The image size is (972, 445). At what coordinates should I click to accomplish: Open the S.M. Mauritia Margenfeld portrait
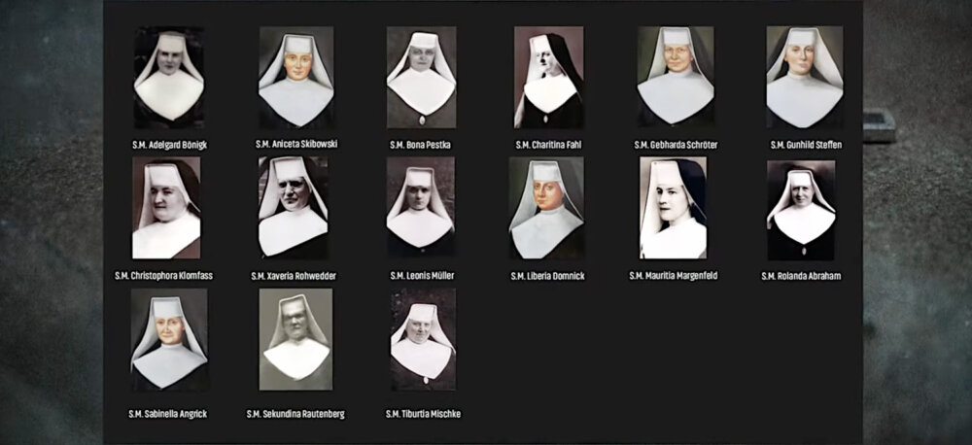(x=673, y=208)
